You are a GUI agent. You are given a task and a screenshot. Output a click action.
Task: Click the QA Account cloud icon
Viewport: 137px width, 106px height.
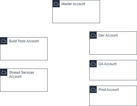click(93, 64)
